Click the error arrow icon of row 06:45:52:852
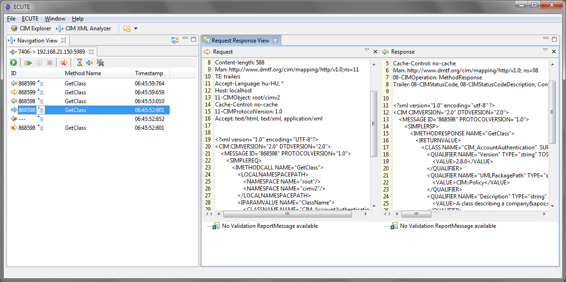Image resolution: width=566 pixels, height=282 pixels. [x=14, y=119]
